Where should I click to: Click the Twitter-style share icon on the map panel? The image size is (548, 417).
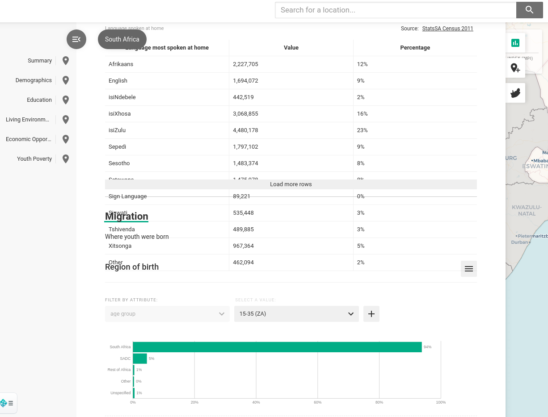(515, 93)
